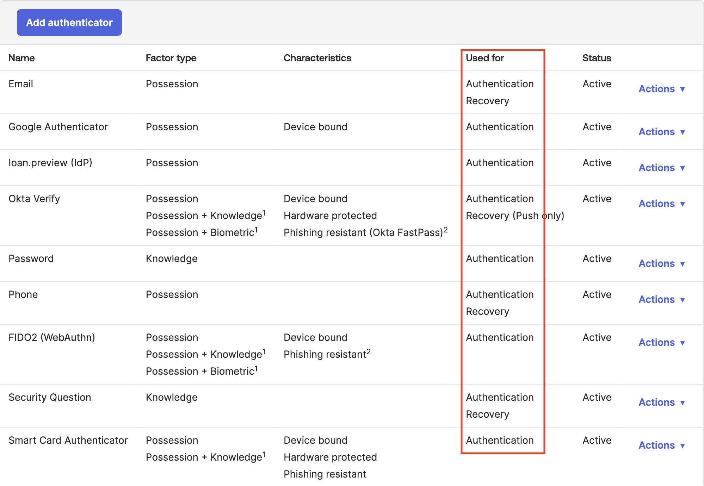Viewport: 704px width, 486px height.
Task: Click the Smart Card Authenticator name
Action: pyautogui.click(x=68, y=441)
